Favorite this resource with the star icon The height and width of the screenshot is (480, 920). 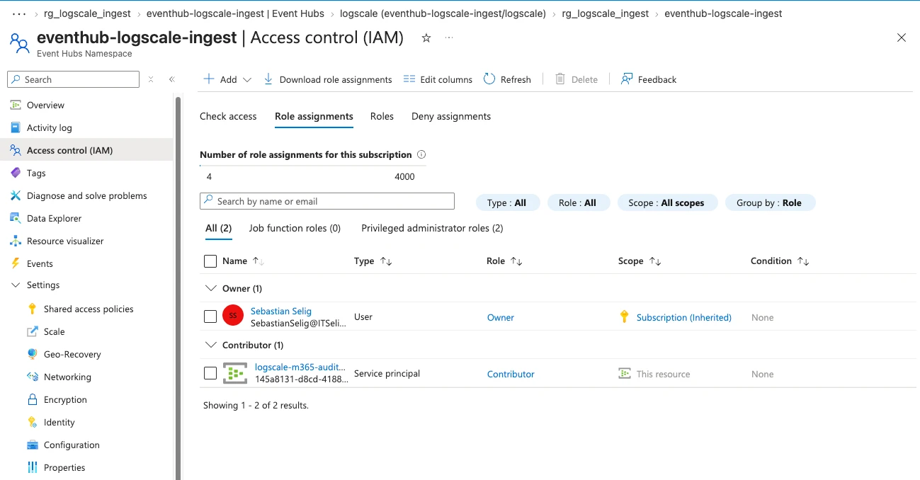point(426,38)
